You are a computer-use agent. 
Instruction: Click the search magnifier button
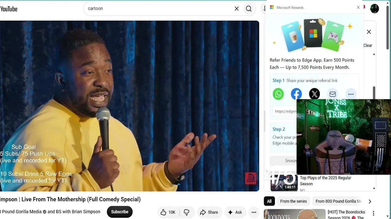point(249,9)
